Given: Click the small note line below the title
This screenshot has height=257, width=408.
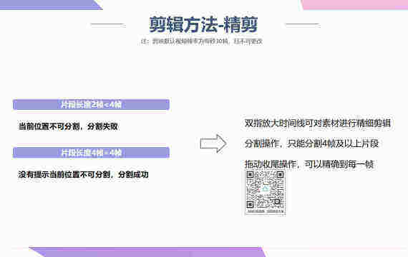Looking at the screenshot, I should click(x=202, y=41).
